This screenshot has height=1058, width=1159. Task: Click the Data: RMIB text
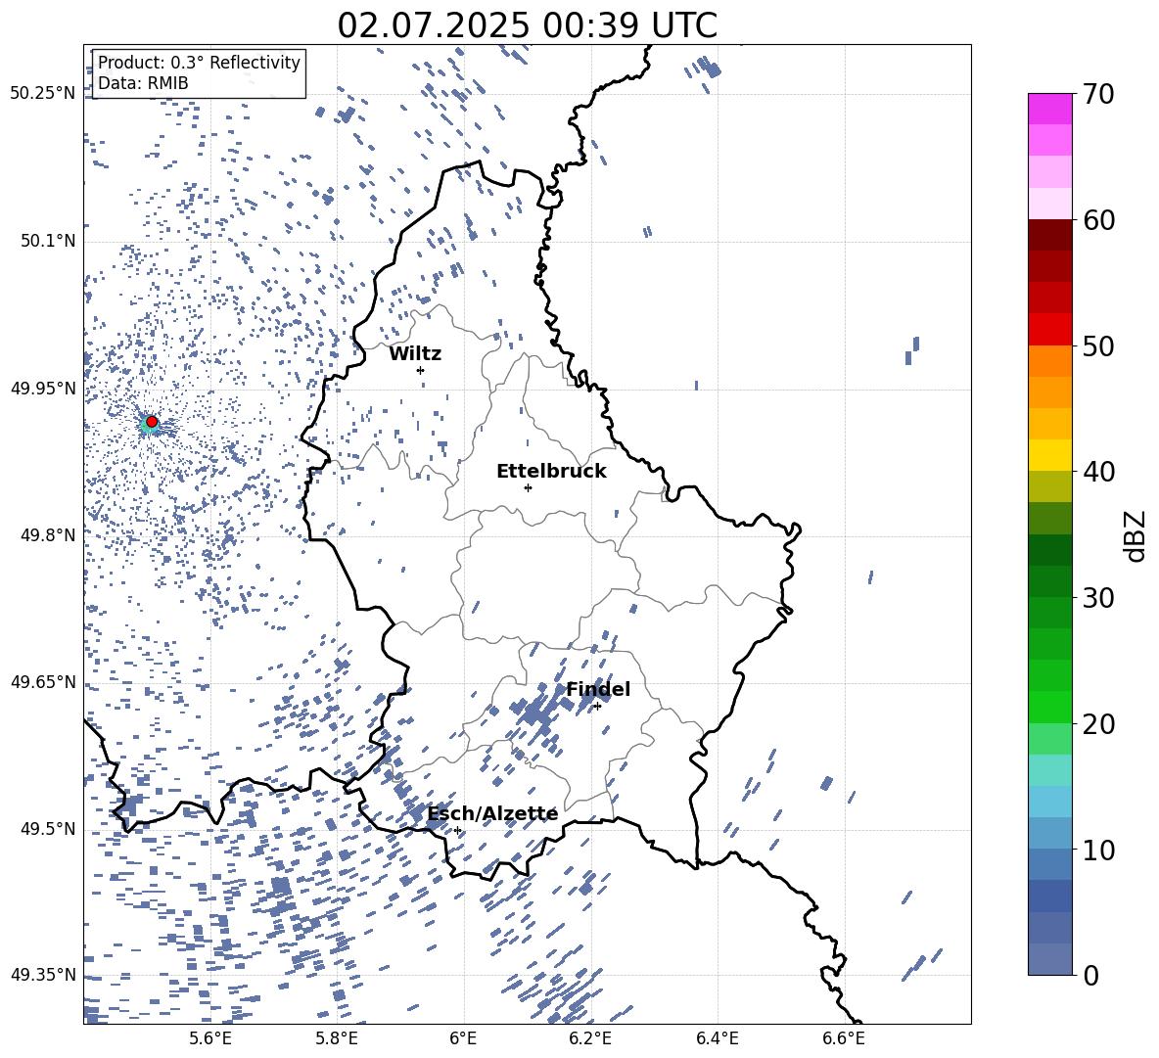tap(143, 83)
